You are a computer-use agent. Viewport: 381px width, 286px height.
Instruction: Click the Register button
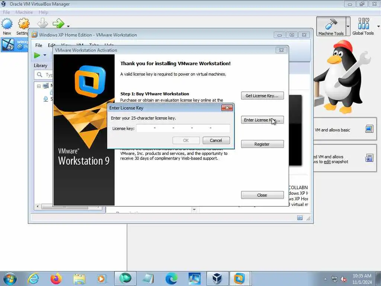pyautogui.click(x=262, y=144)
